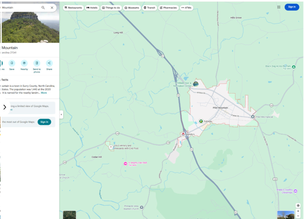304x219 pixels.
Task: Open the Google apps grid
Action: pyautogui.click(x=279, y=7)
